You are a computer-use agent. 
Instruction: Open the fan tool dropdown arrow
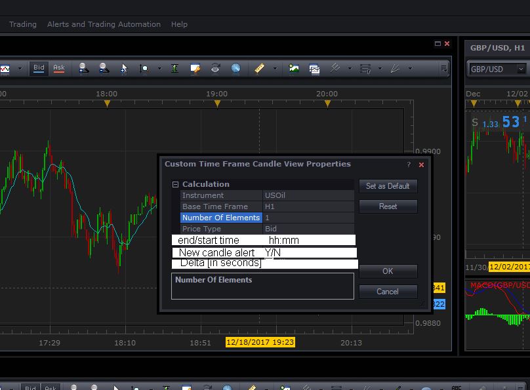(x=410, y=69)
